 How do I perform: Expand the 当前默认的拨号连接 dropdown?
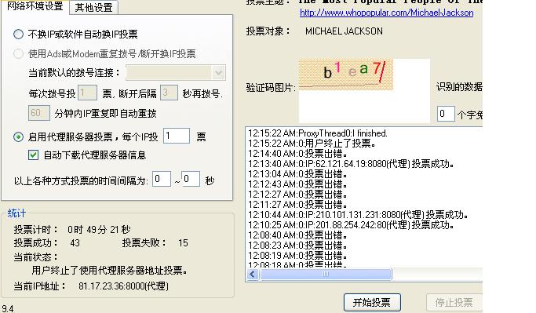(218, 73)
